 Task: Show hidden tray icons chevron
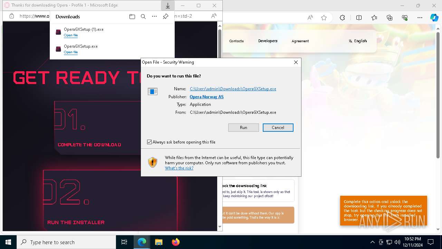click(372, 242)
